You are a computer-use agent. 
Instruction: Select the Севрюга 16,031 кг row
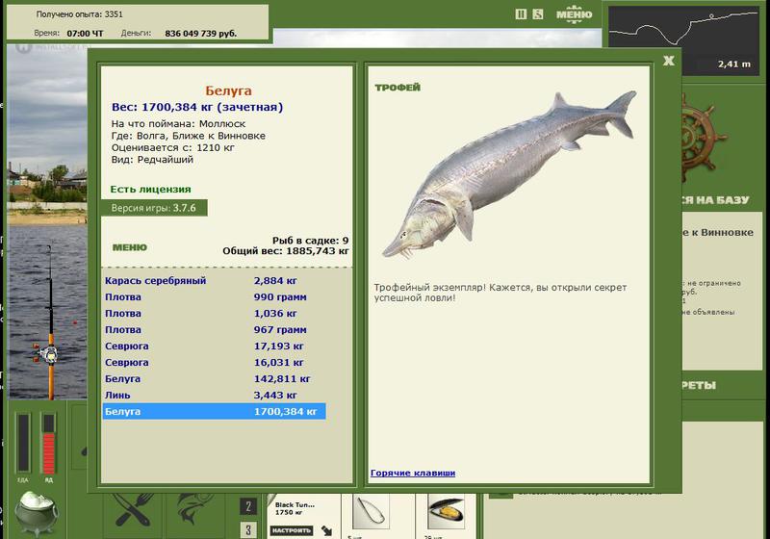[x=214, y=362]
